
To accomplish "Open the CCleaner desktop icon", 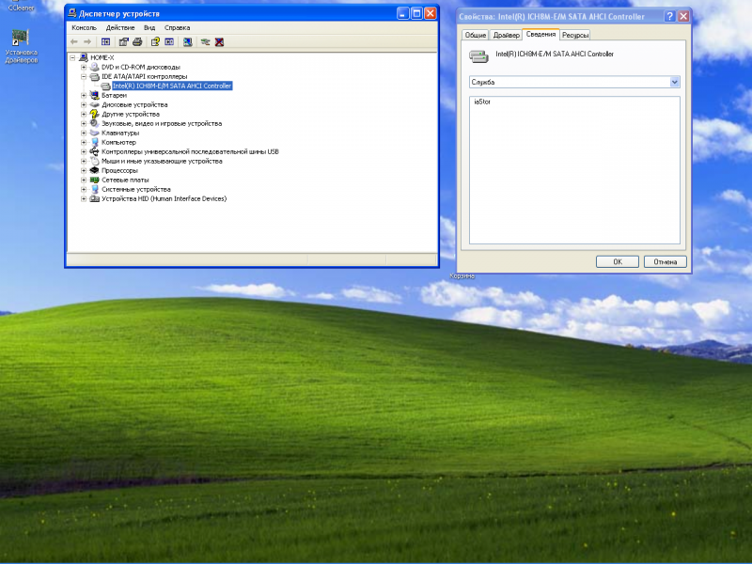I will pos(21,7).
